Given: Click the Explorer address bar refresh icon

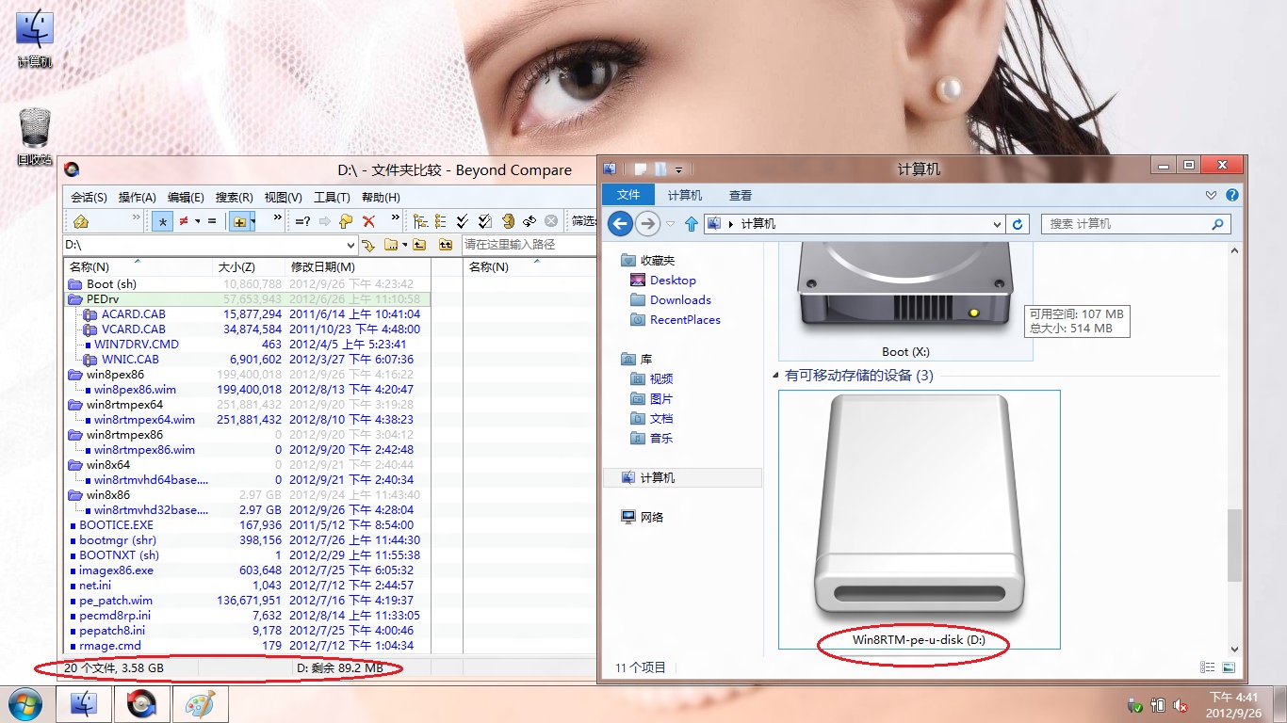Looking at the screenshot, I should 1018,224.
